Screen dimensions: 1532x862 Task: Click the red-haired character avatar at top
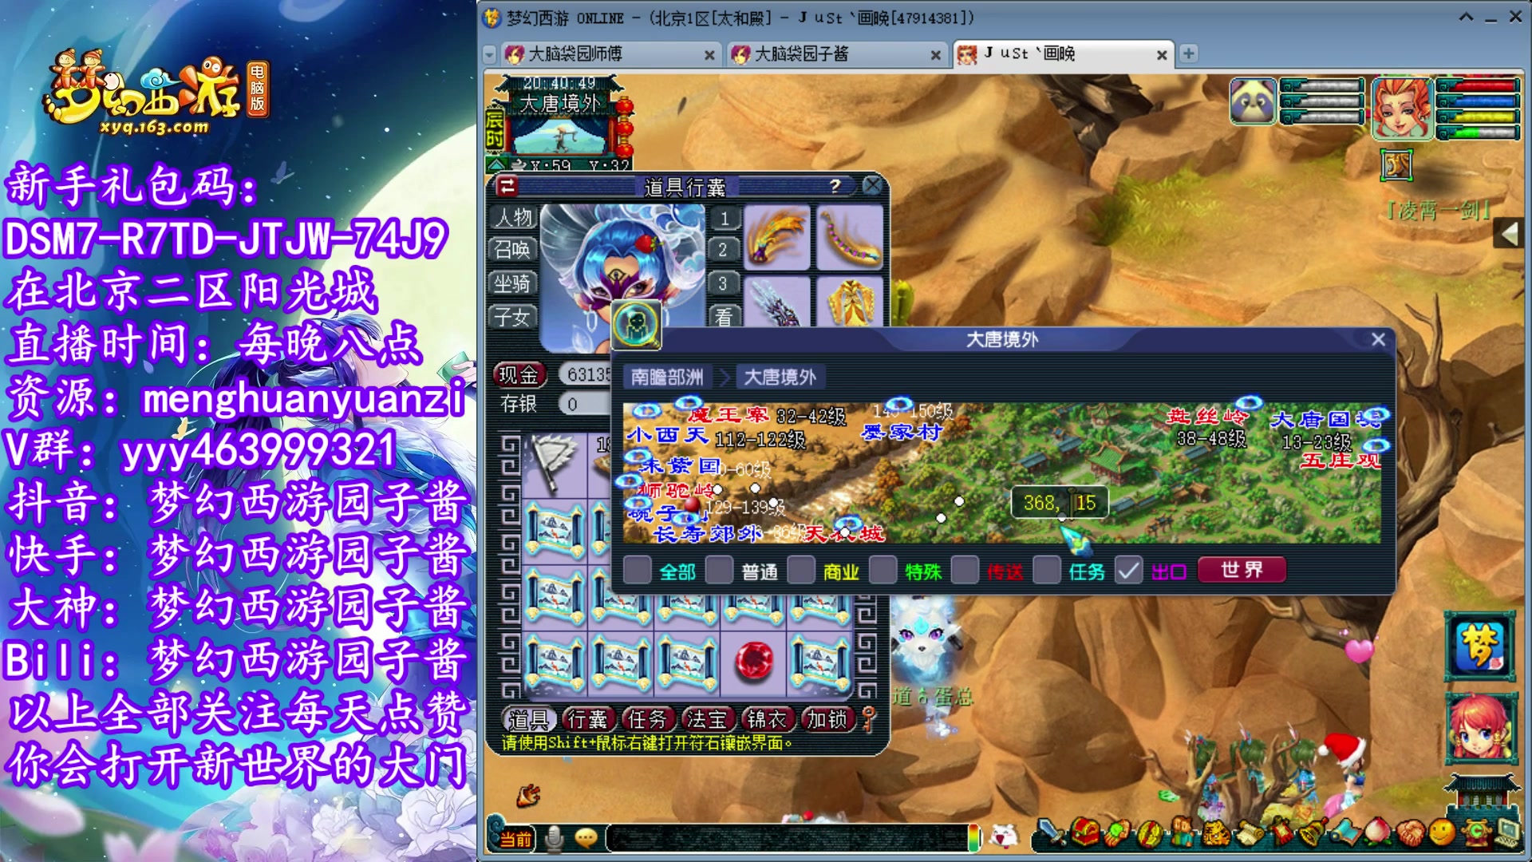point(1402,108)
